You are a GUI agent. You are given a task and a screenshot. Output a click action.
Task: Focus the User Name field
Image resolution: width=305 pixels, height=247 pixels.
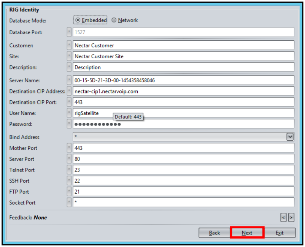183,113
